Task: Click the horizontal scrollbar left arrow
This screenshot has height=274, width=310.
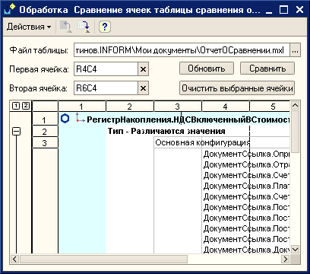Action: pyautogui.click(x=14, y=259)
